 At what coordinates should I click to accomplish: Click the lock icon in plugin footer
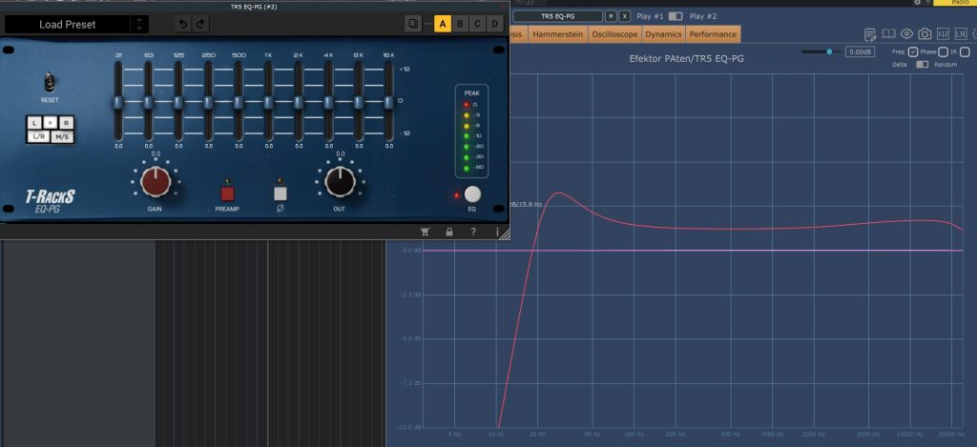(448, 232)
